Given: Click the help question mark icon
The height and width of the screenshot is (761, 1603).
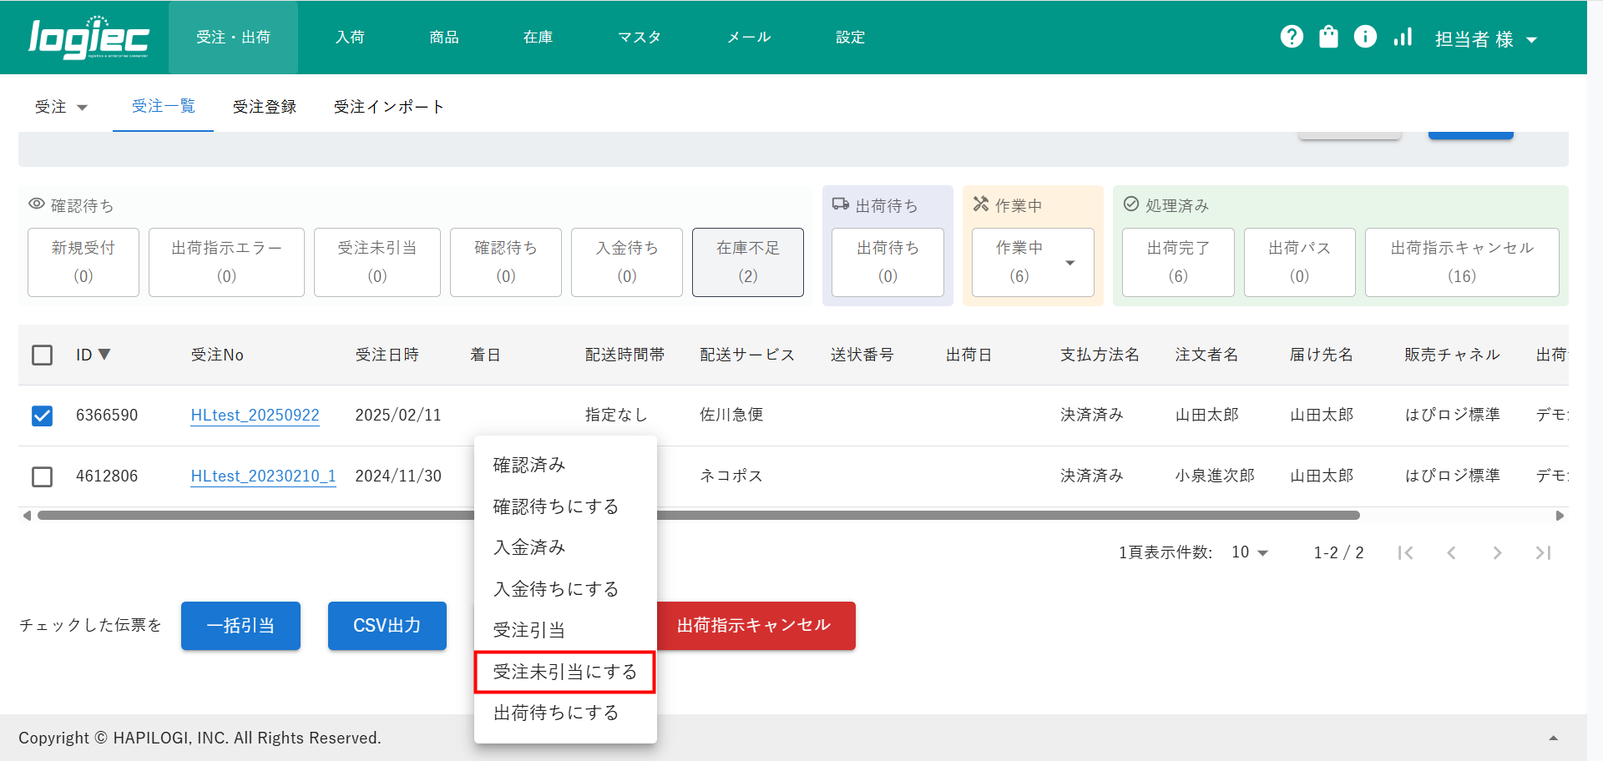Looking at the screenshot, I should [x=1292, y=37].
